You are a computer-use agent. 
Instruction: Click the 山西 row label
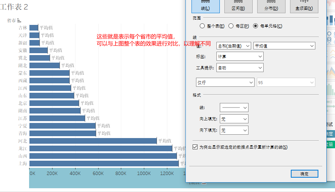click(23, 156)
